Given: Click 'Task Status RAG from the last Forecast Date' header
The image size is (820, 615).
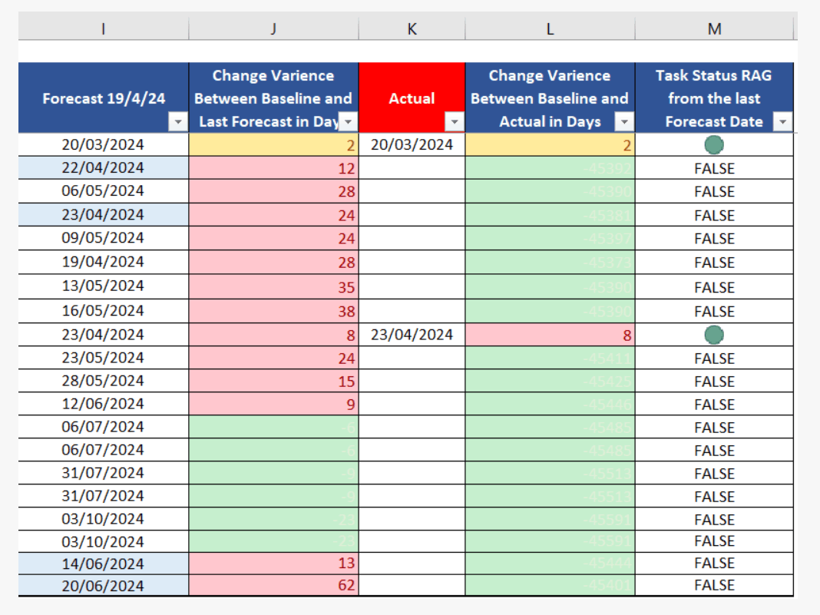Looking at the screenshot, I should coord(714,98).
